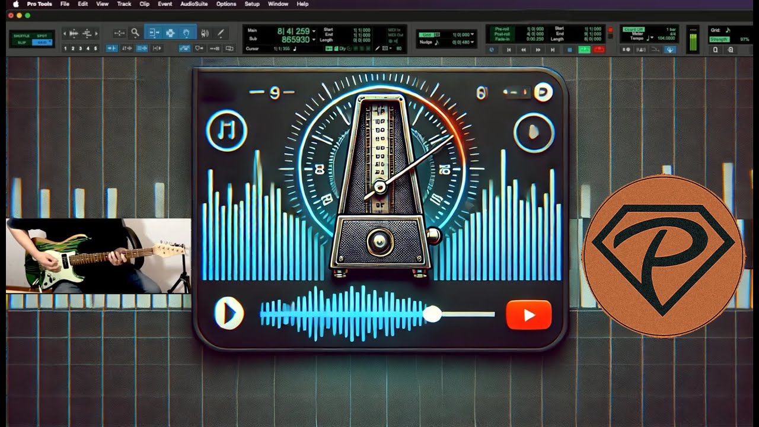Open the Window menu

click(x=278, y=4)
